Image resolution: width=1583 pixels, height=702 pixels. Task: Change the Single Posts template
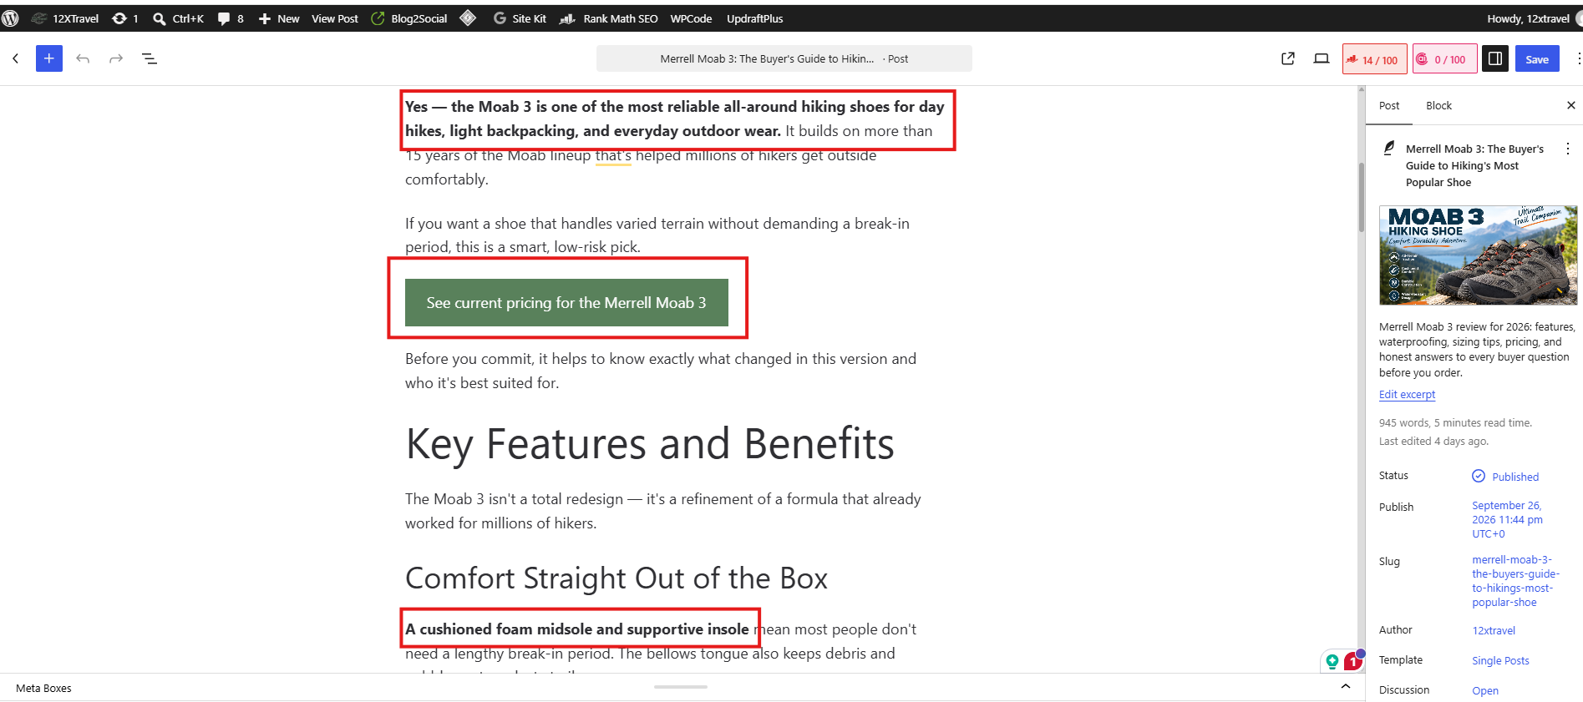click(1500, 661)
